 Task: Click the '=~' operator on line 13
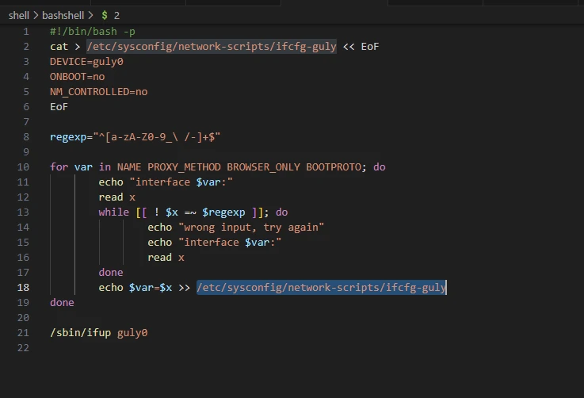pyautogui.click(x=190, y=212)
